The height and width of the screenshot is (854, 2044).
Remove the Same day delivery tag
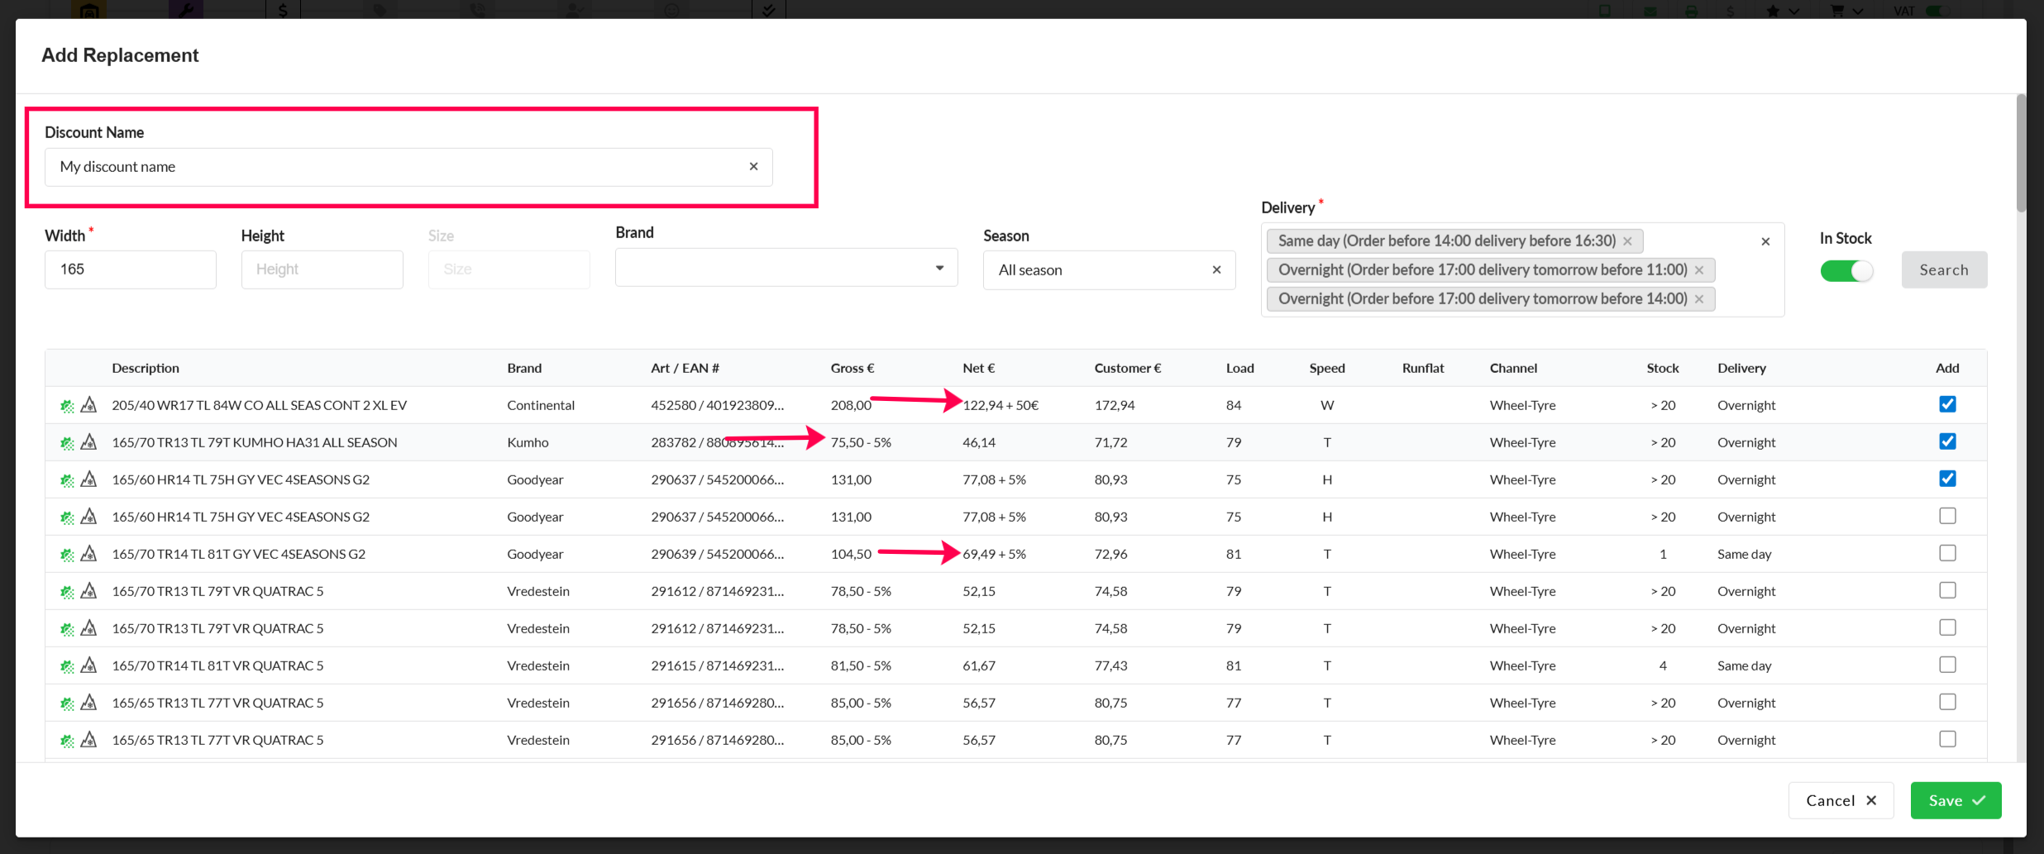[x=1627, y=241]
